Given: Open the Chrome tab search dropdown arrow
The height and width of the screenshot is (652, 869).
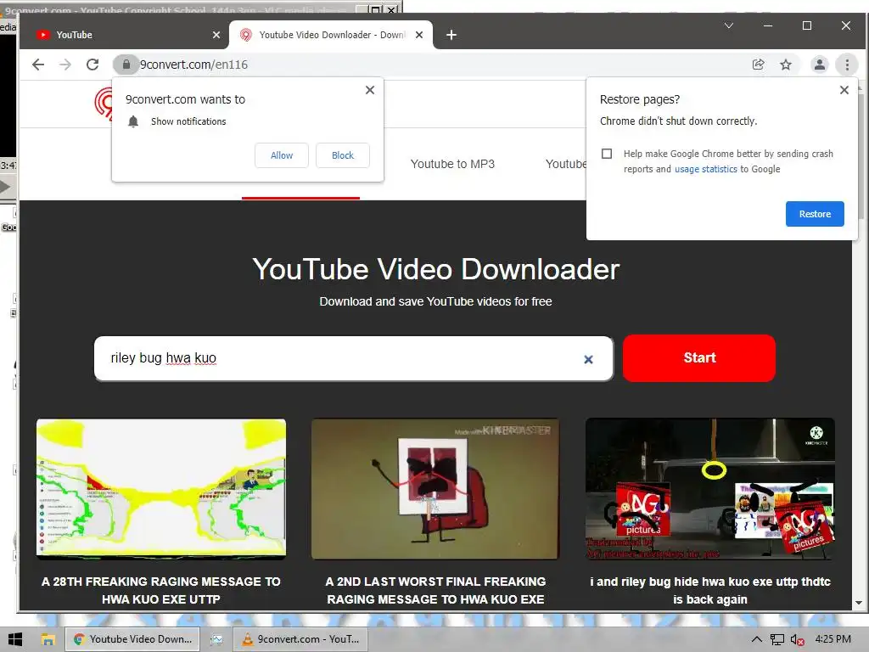Looking at the screenshot, I should tap(729, 25).
